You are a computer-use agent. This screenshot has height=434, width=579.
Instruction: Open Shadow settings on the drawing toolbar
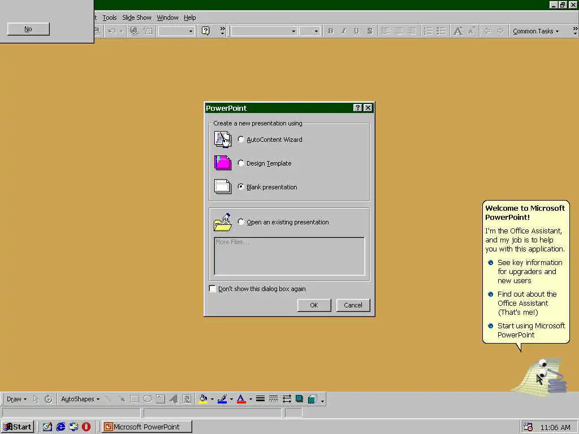300,399
